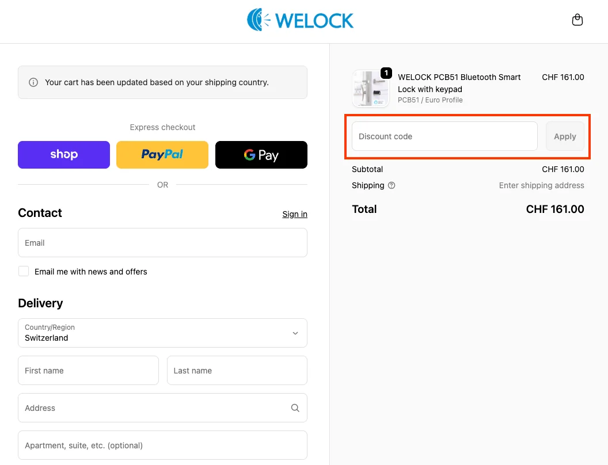Toggle the news and offers subscription off
The width and height of the screenshot is (608, 465).
pos(24,271)
